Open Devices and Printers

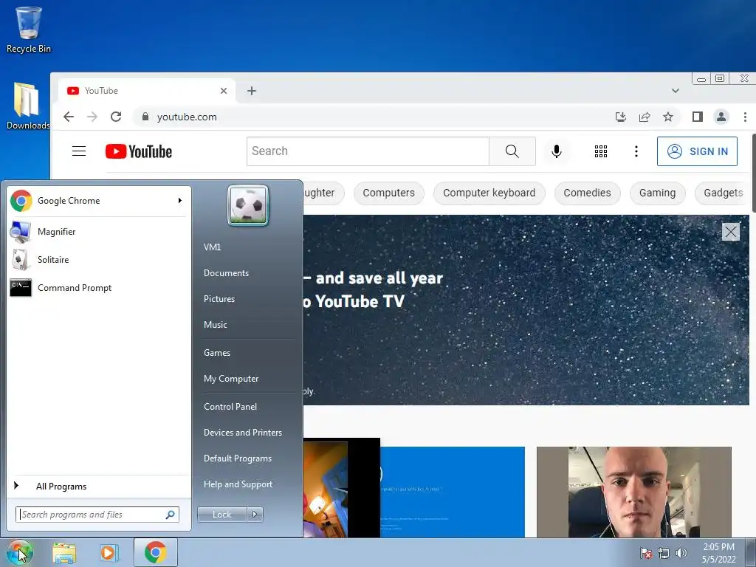(242, 433)
